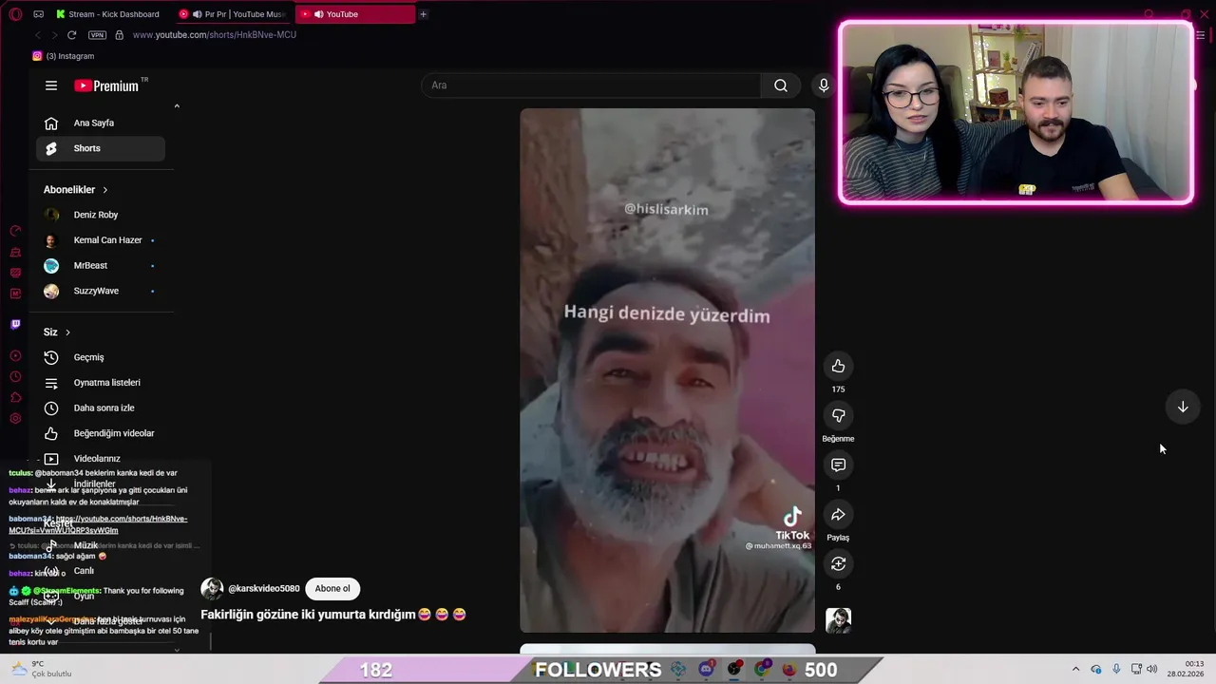Open Opera sidebar settings gear
Viewport: 1216px width, 684px height.
pos(15,419)
